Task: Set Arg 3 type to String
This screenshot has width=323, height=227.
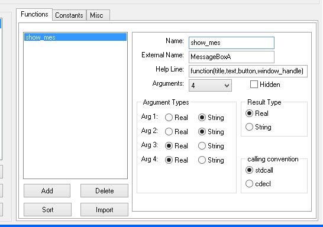Action: click(x=211, y=146)
